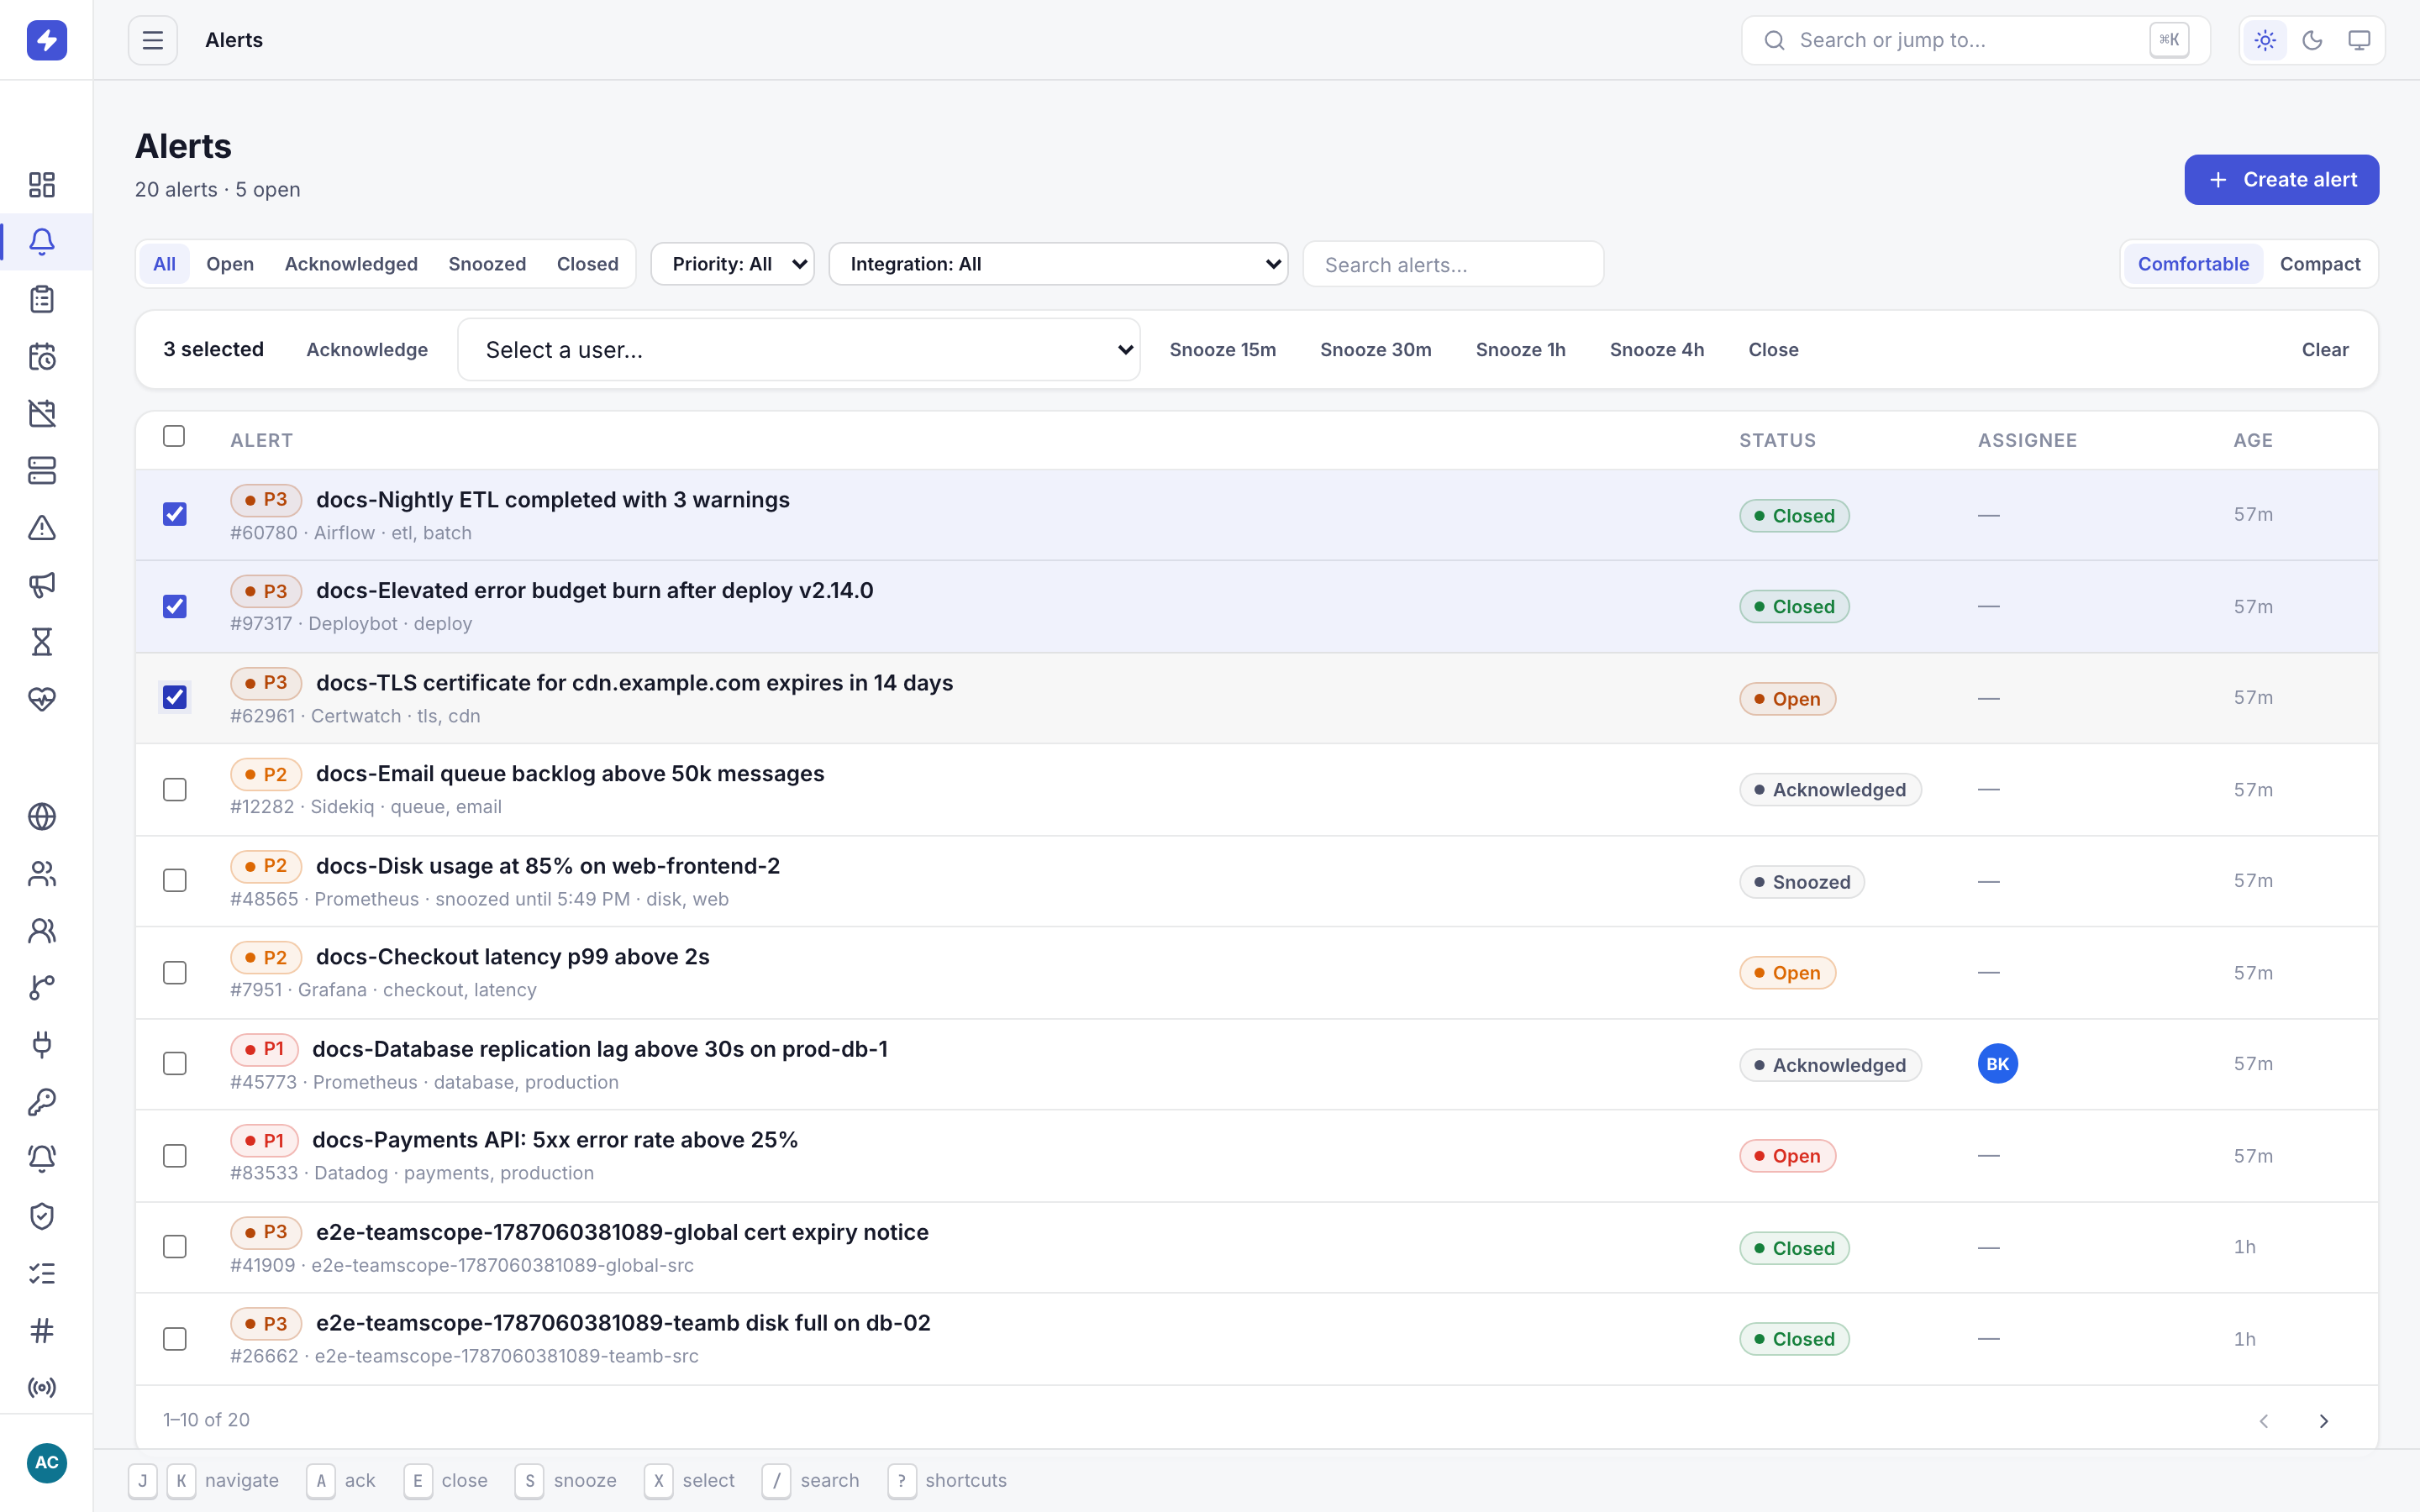This screenshot has width=2420, height=1512.
Task: Open the ringing bell icon in sidebar
Action: tap(42, 1158)
